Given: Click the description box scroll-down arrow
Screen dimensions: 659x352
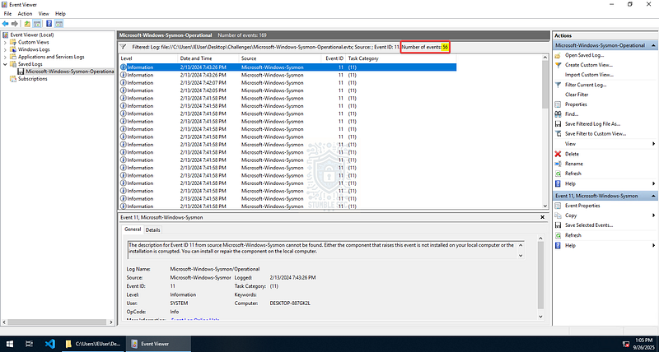Looking at the screenshot, I should tap(521, 255).
